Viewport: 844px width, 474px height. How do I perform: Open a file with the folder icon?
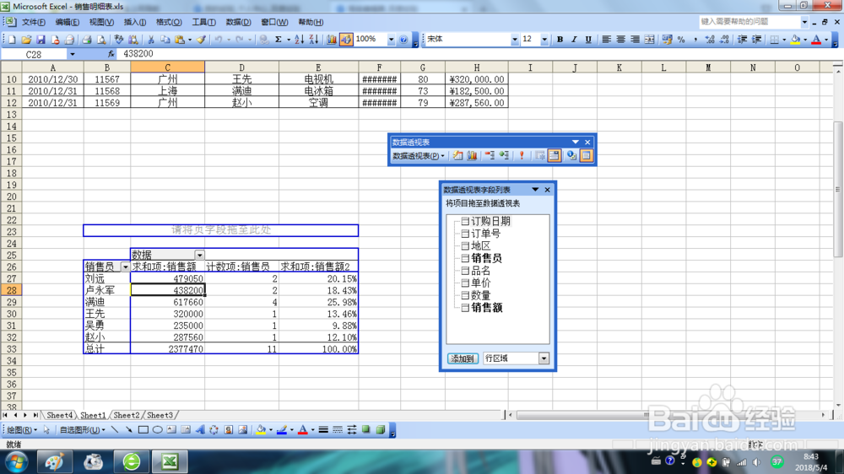(26, 40)
